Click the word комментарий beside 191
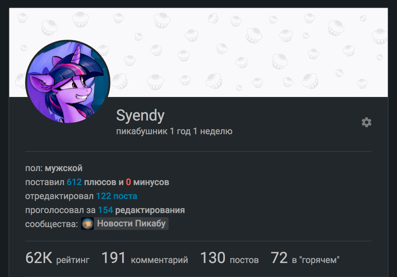This screenshot has width=397, height=277. coord(159,260)
